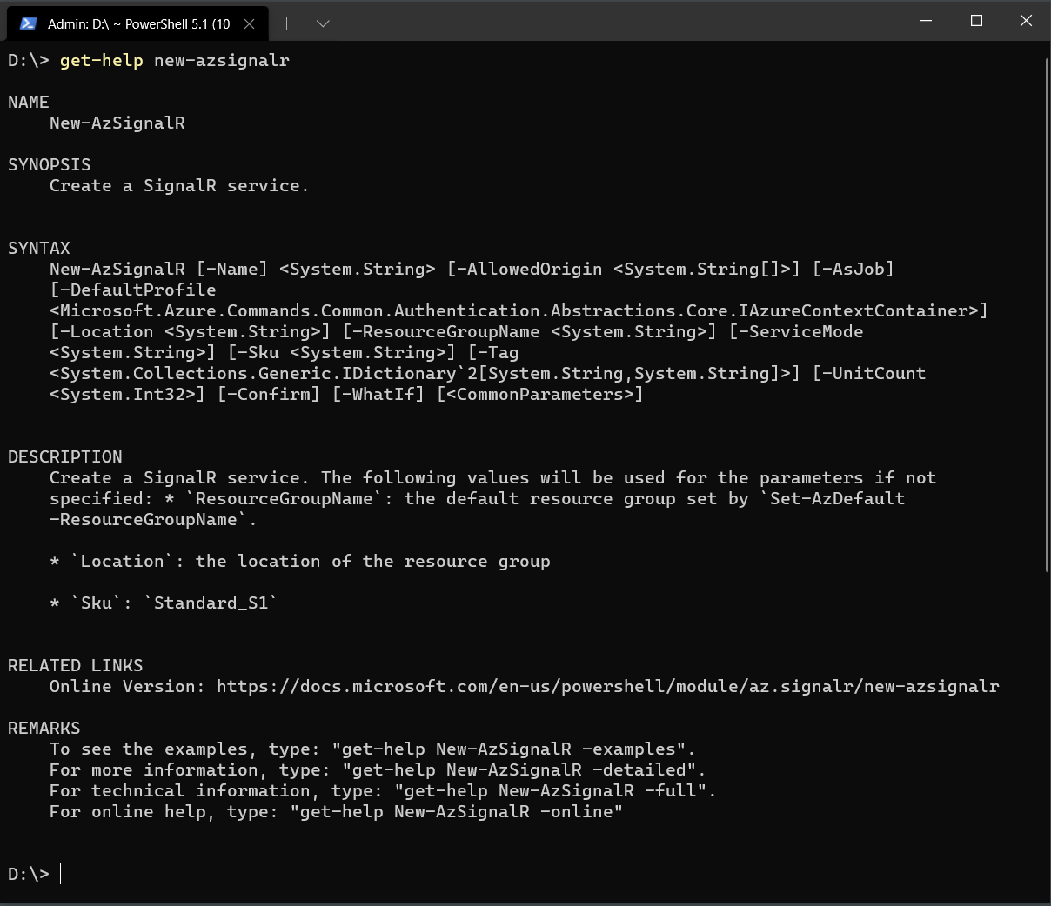
Task: Click the '[-ServiceMode' parameter text
Action: pos(796,331)
